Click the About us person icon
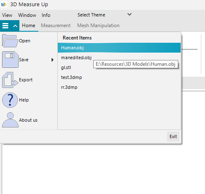Image resolution: width=205 pixels, height=194 pixels. (10, 120)
